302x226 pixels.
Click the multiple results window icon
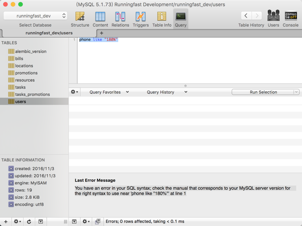coord(98,221)
